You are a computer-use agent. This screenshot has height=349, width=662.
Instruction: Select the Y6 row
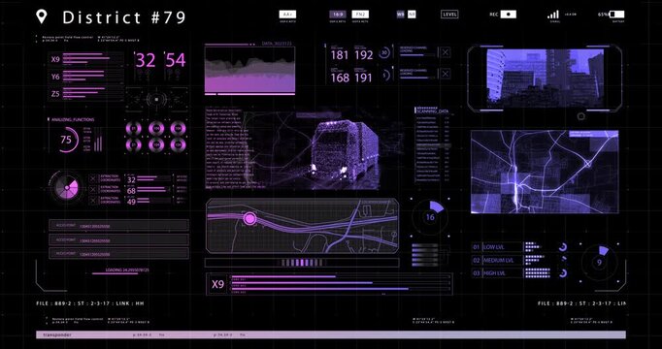[x=86, y=77]
